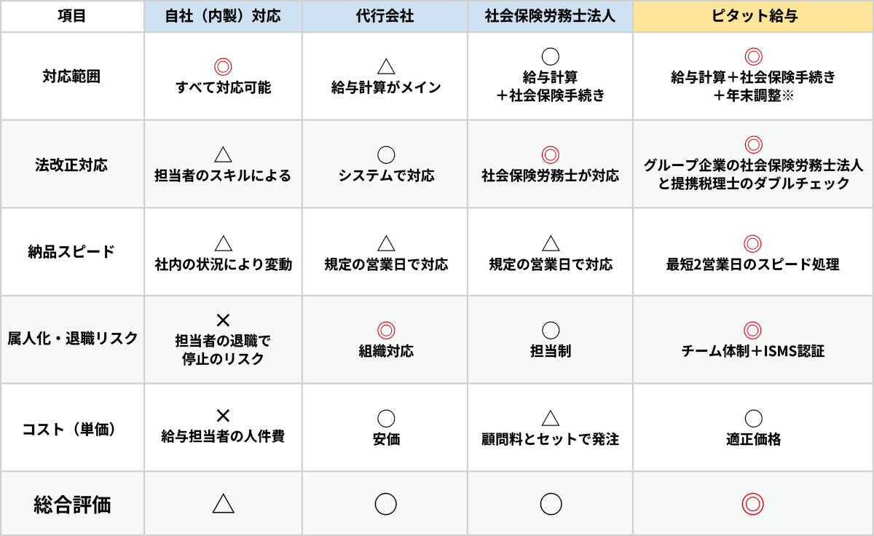Click the circle icon above 安価

pyautogui.click(x=386, y=419)
